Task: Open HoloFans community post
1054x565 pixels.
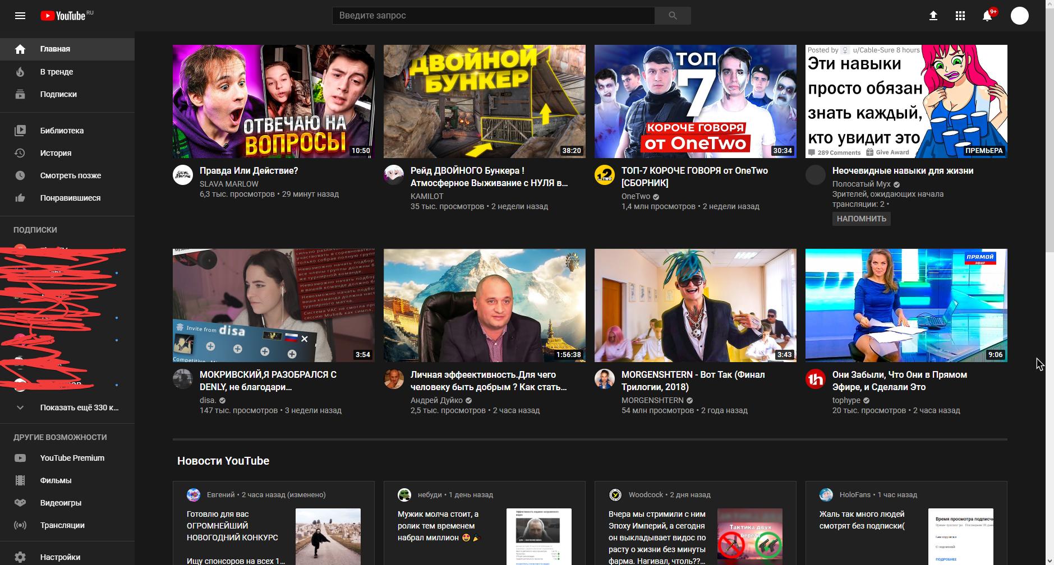Action: pos(906,523)
